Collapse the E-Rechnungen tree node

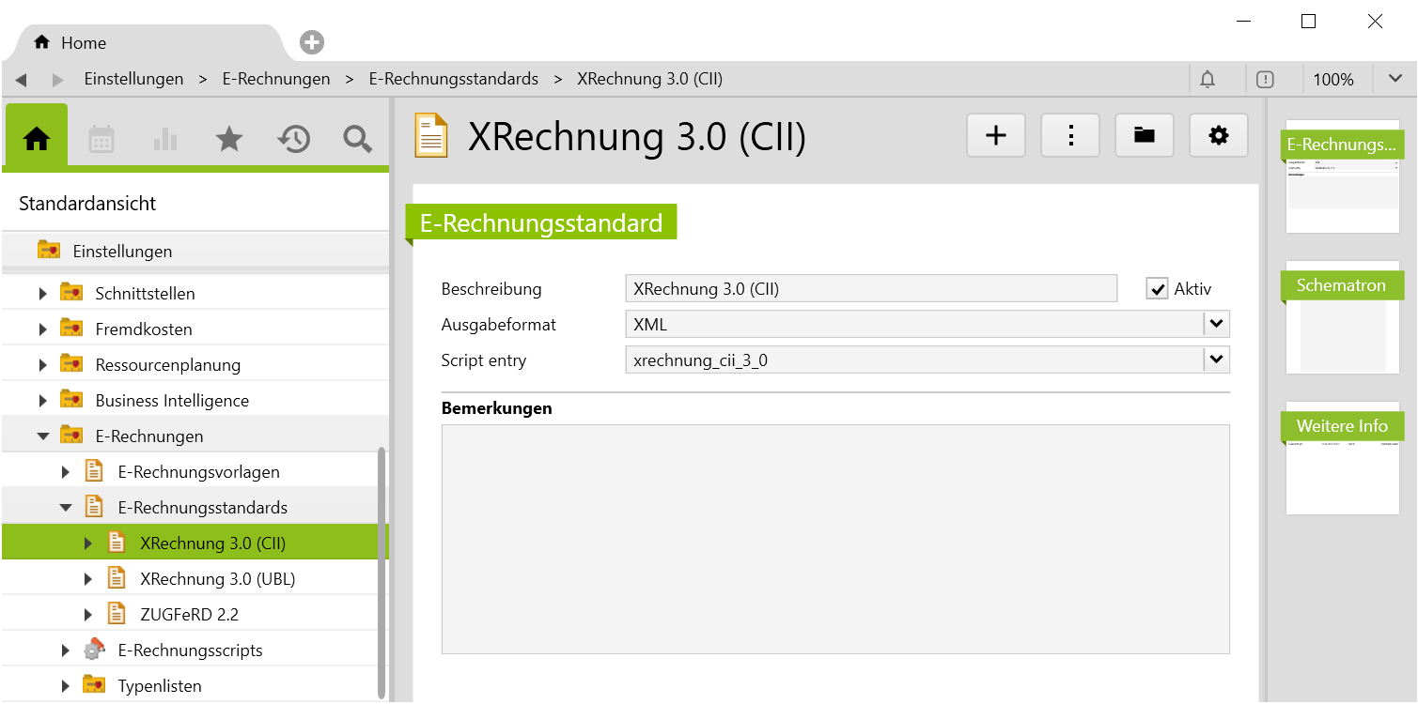tap(43, 436)
